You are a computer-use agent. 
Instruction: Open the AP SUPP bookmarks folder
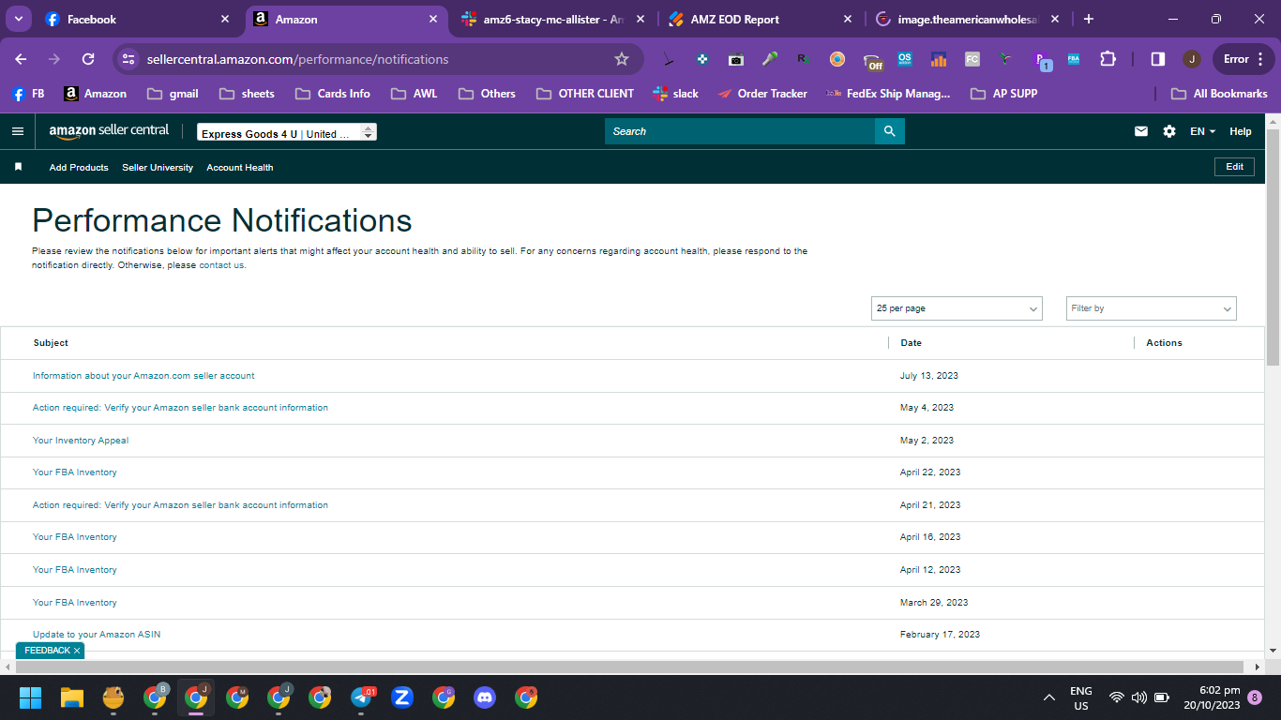point(1004,94)
